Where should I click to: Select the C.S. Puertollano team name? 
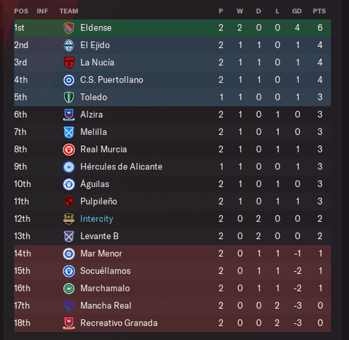point(112,80)
